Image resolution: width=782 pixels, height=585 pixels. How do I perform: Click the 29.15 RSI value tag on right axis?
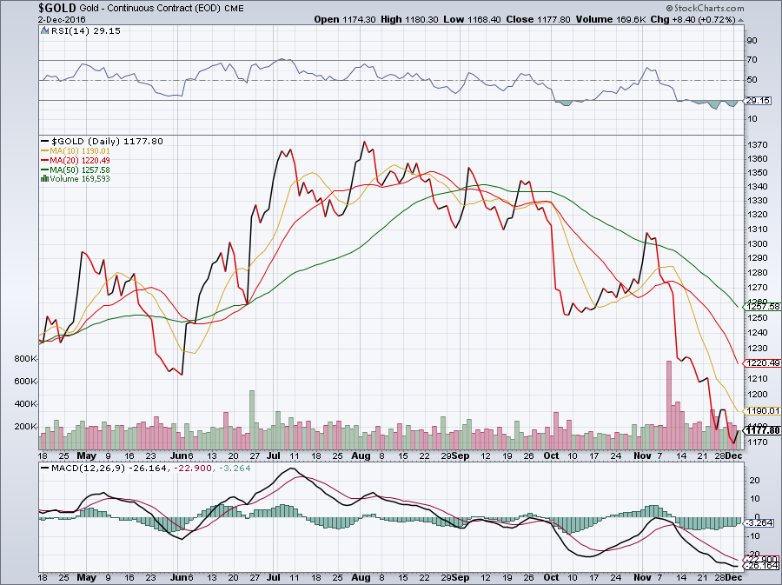759,101
